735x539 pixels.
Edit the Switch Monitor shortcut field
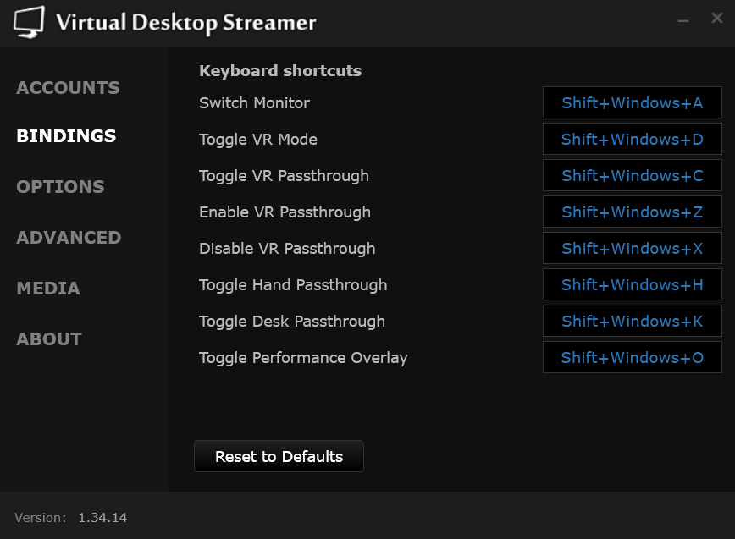pyautogui.click(x=632, y=103)
